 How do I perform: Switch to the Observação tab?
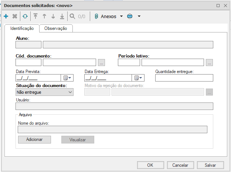pyautogui.click(x=55, y=28)
